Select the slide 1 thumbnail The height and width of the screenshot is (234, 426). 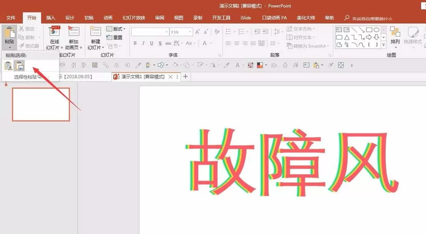(x=41, y=104)
